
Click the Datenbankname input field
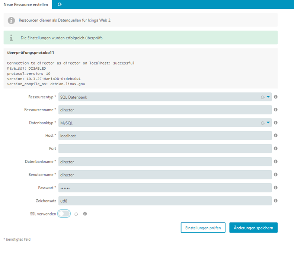(x=165, y=162)
